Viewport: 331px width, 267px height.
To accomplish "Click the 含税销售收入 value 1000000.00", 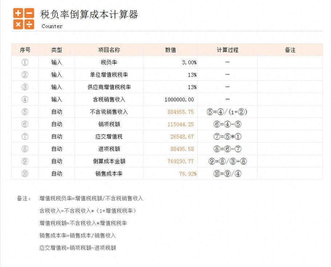I will (x=179, y=100).
